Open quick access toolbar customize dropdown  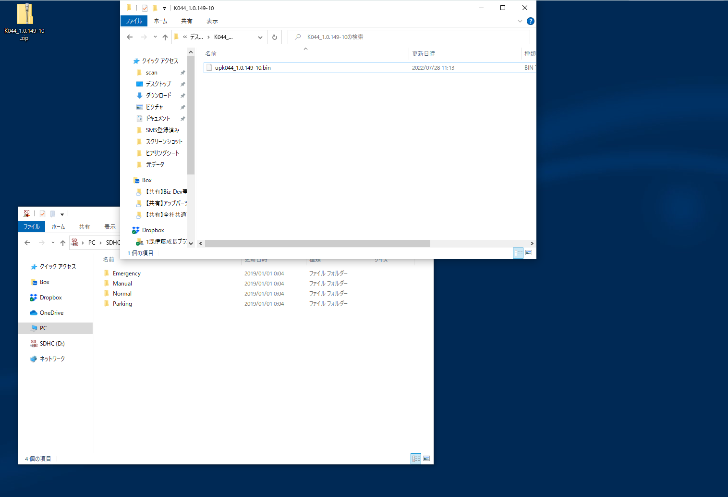pos(164,8)
